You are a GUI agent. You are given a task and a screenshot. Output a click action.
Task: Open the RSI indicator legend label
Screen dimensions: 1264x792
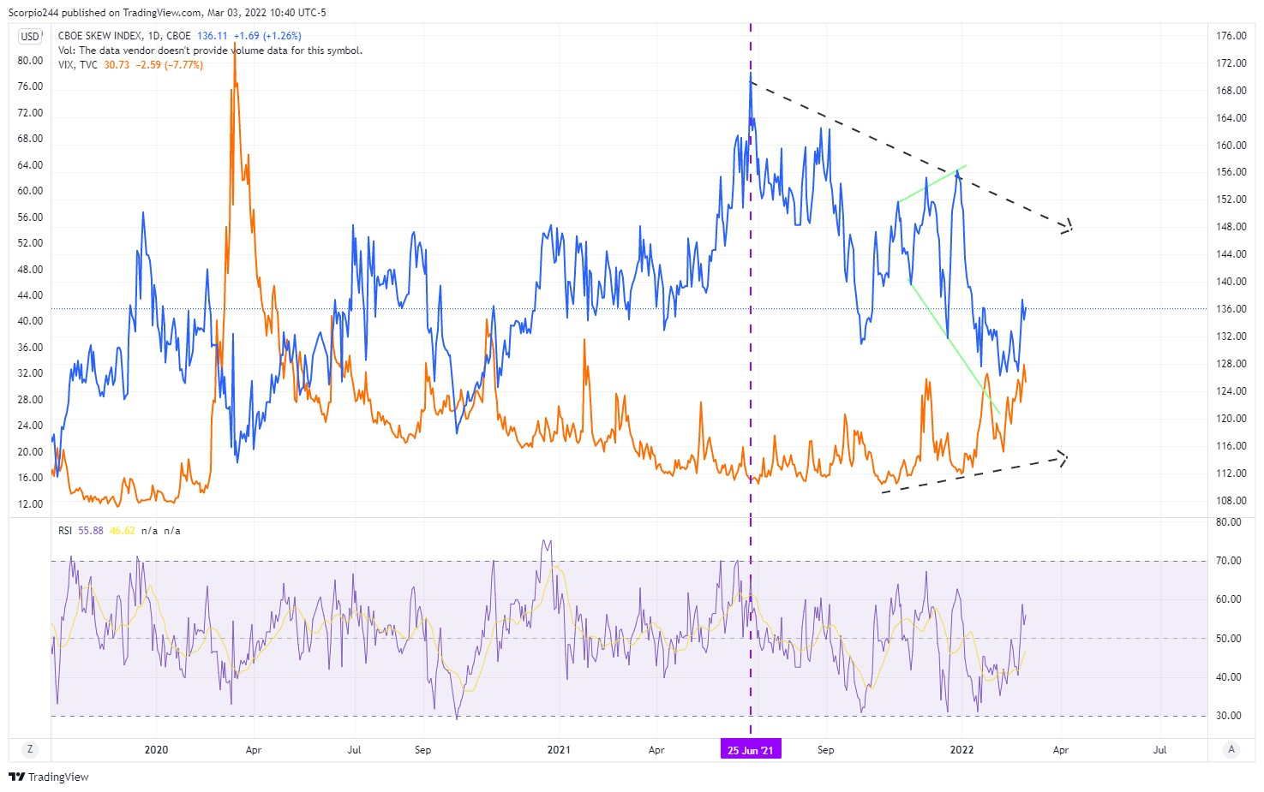pos(65,531)
